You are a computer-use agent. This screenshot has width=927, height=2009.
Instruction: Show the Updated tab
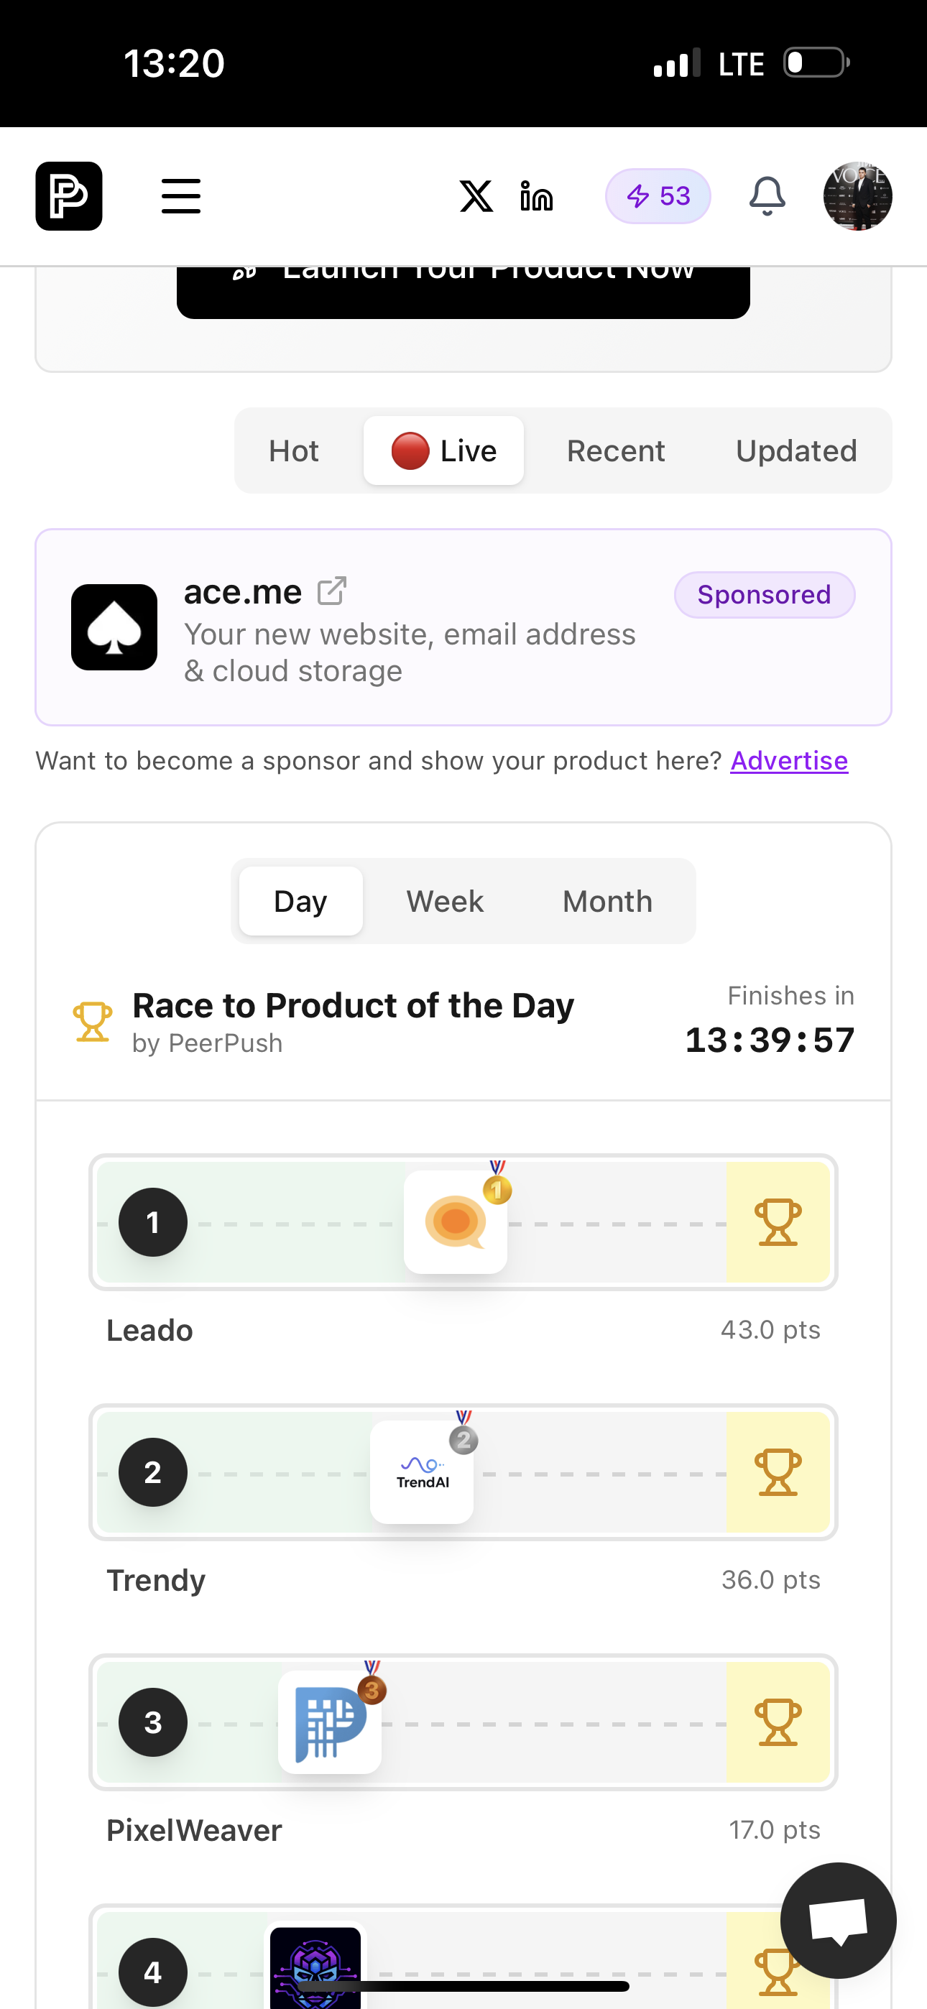coord(796,451)
